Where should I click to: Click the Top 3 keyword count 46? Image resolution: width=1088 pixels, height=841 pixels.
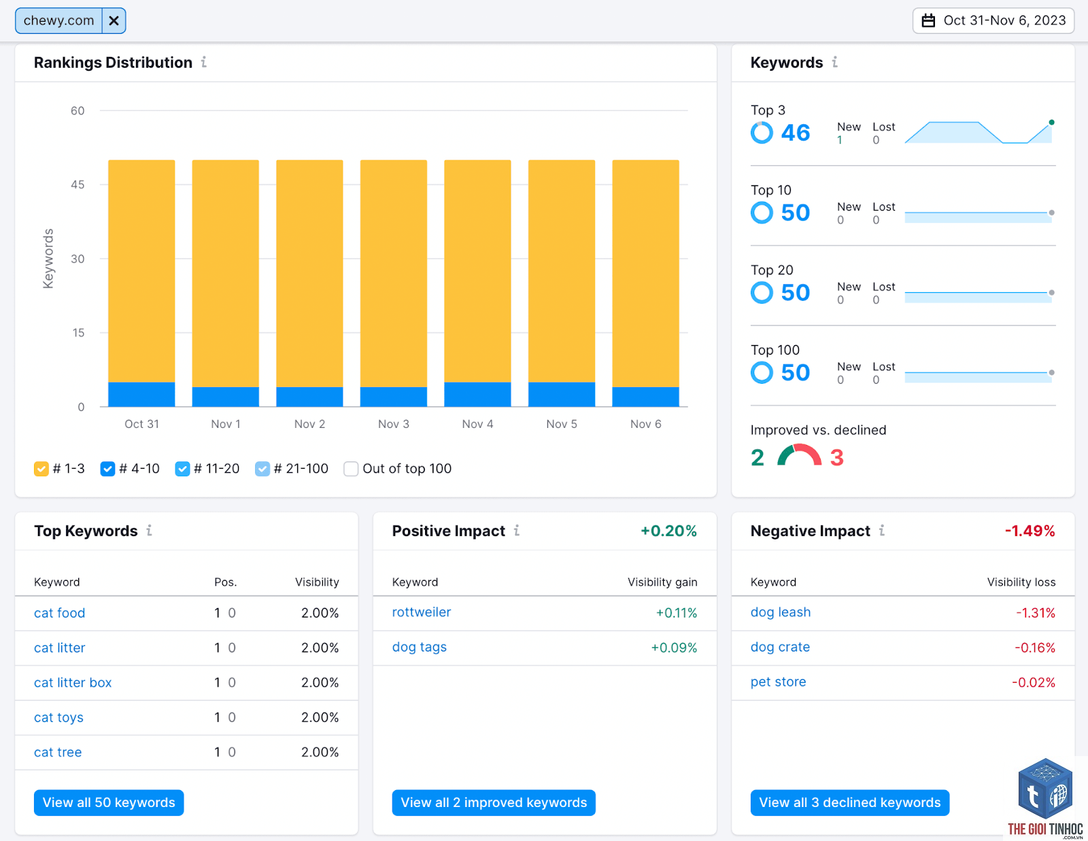tap(796, 132)
